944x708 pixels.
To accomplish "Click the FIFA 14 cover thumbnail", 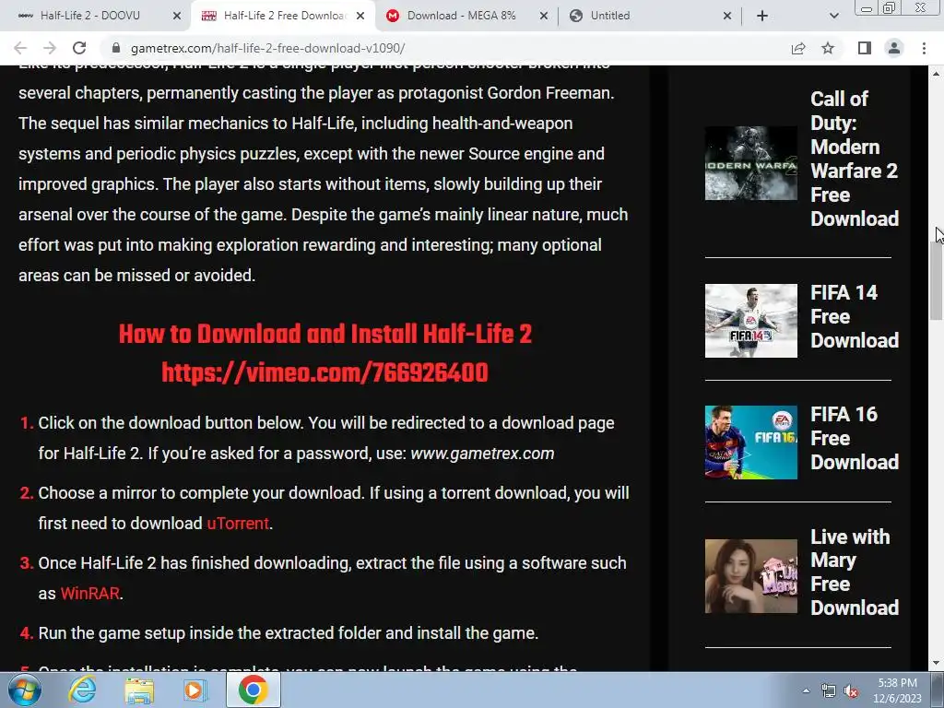I will coord(751,321).
